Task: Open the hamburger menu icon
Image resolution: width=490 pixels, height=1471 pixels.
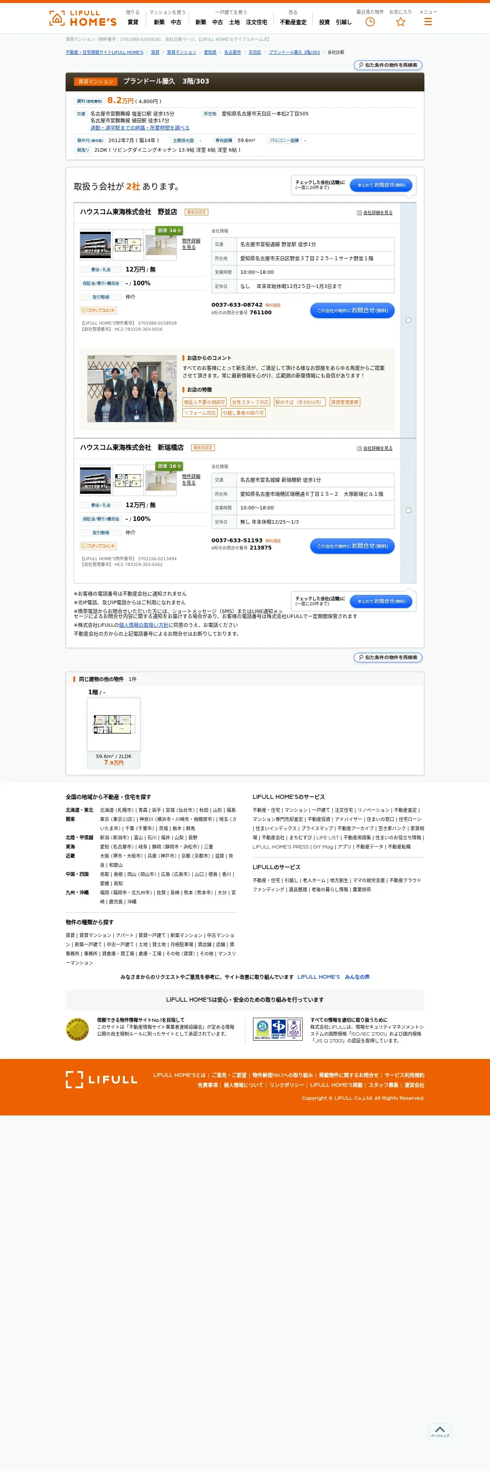Action: tap(428, 22)
